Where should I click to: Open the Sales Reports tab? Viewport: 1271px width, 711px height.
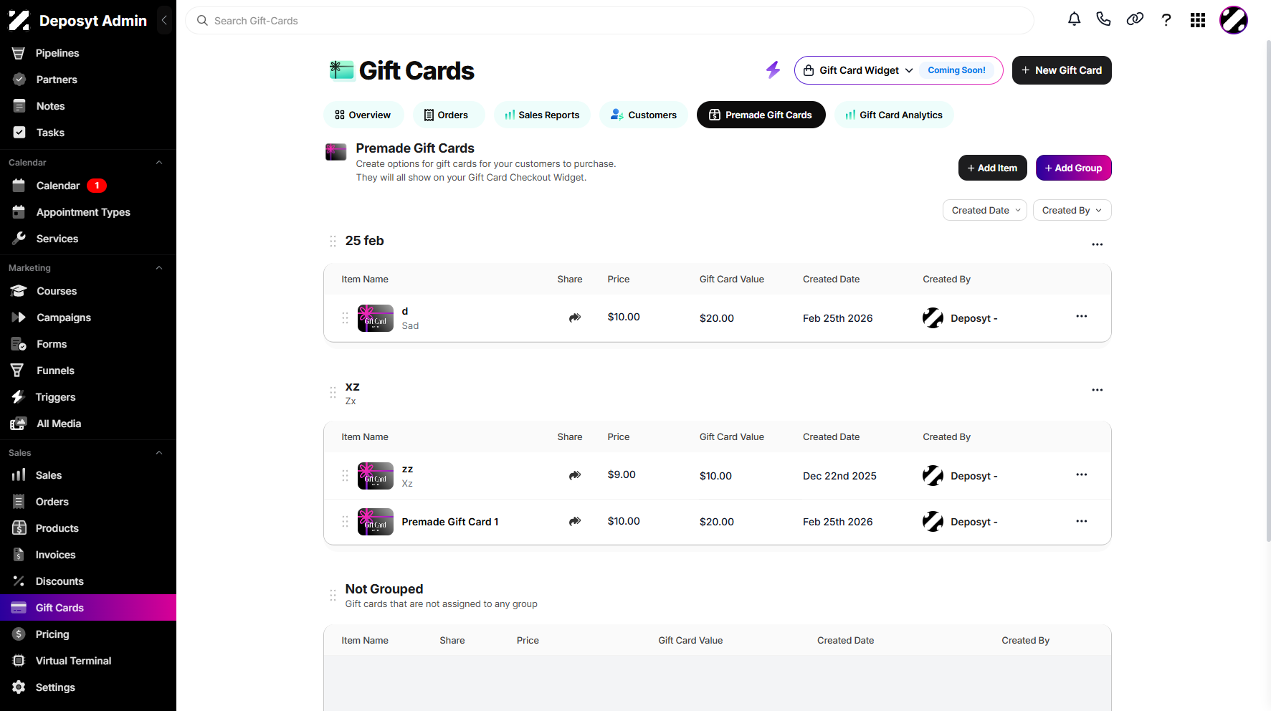click(542, 115)
